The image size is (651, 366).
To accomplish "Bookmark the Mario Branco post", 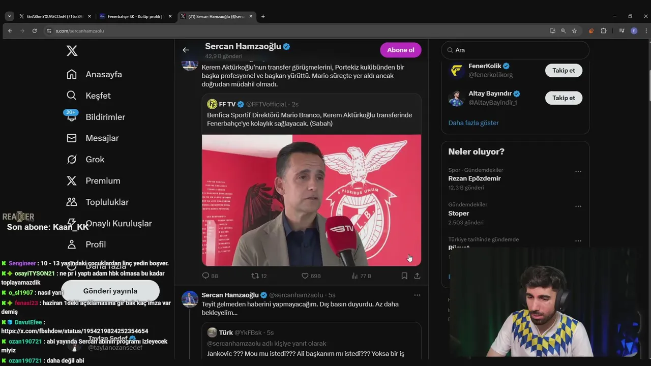I will [x=404, y=276].
